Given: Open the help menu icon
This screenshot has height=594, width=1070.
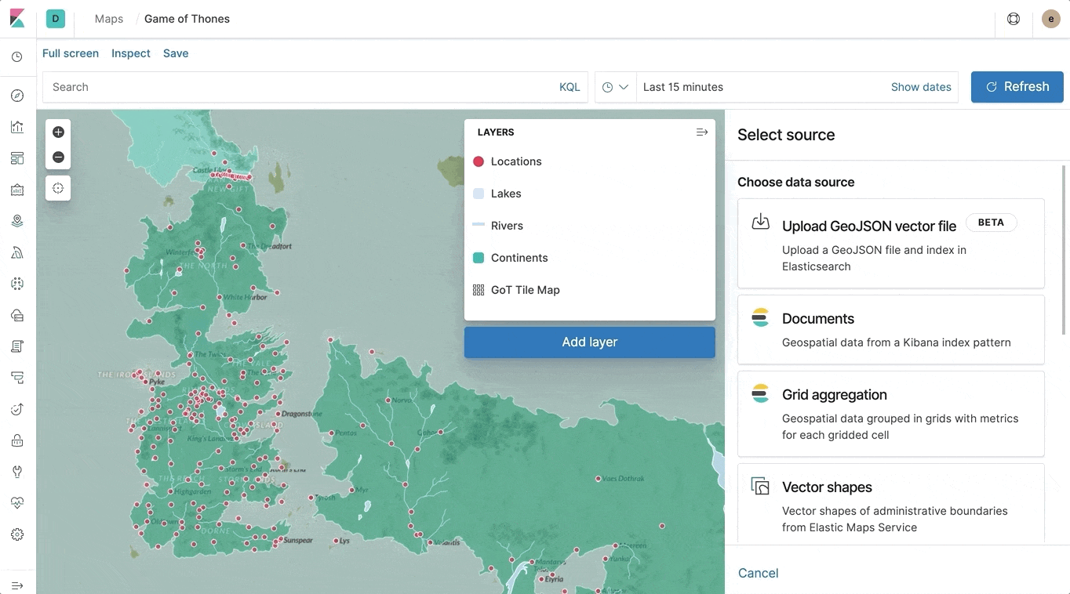Looking at the screenshot, I should click(x=1014, y=19).
